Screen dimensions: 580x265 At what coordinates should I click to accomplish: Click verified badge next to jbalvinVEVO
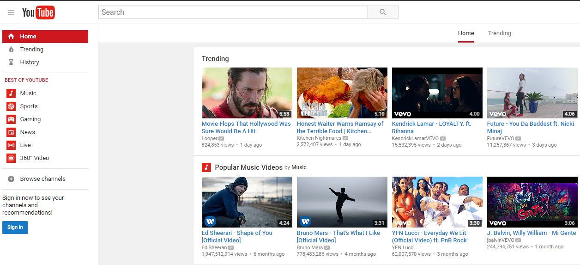click(x=518, y=240)
